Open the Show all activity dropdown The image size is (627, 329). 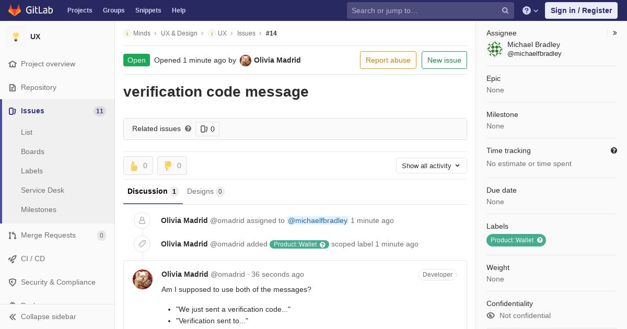432,166
